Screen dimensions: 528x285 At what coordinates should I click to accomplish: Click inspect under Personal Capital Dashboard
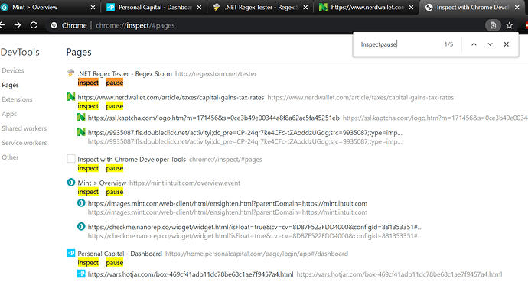[88, 263]
